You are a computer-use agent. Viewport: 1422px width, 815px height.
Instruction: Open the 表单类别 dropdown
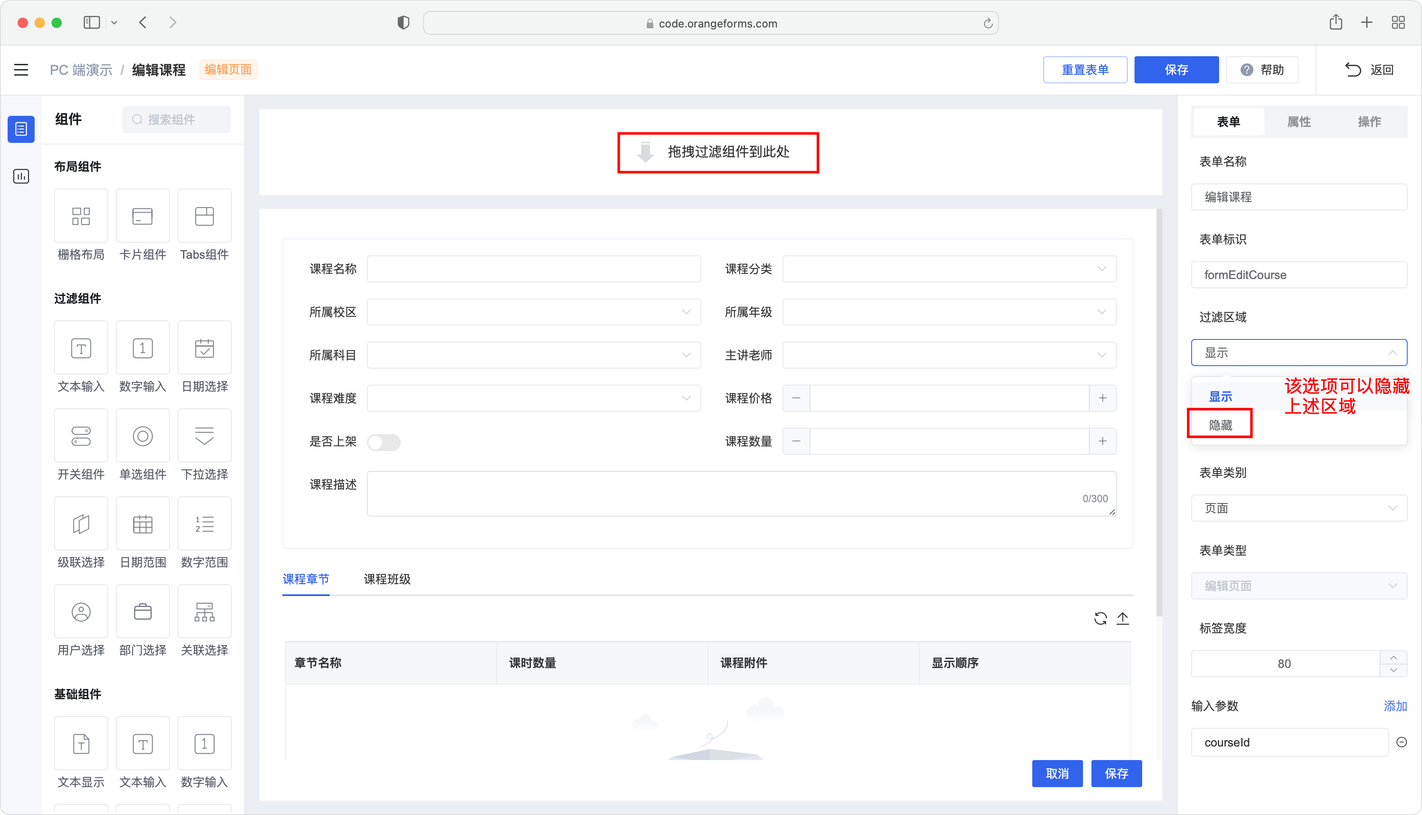[1299, 508]
